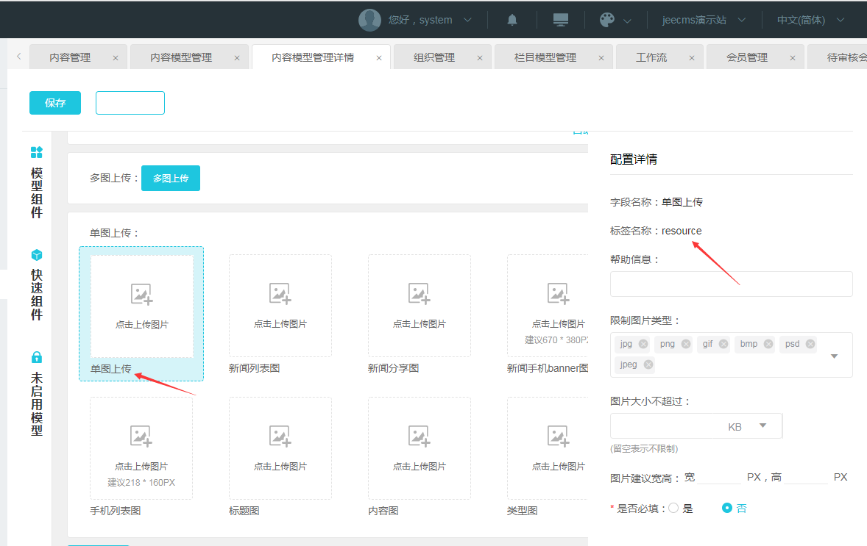Click the 模型组件 sidebar icon

click(37, 152)
